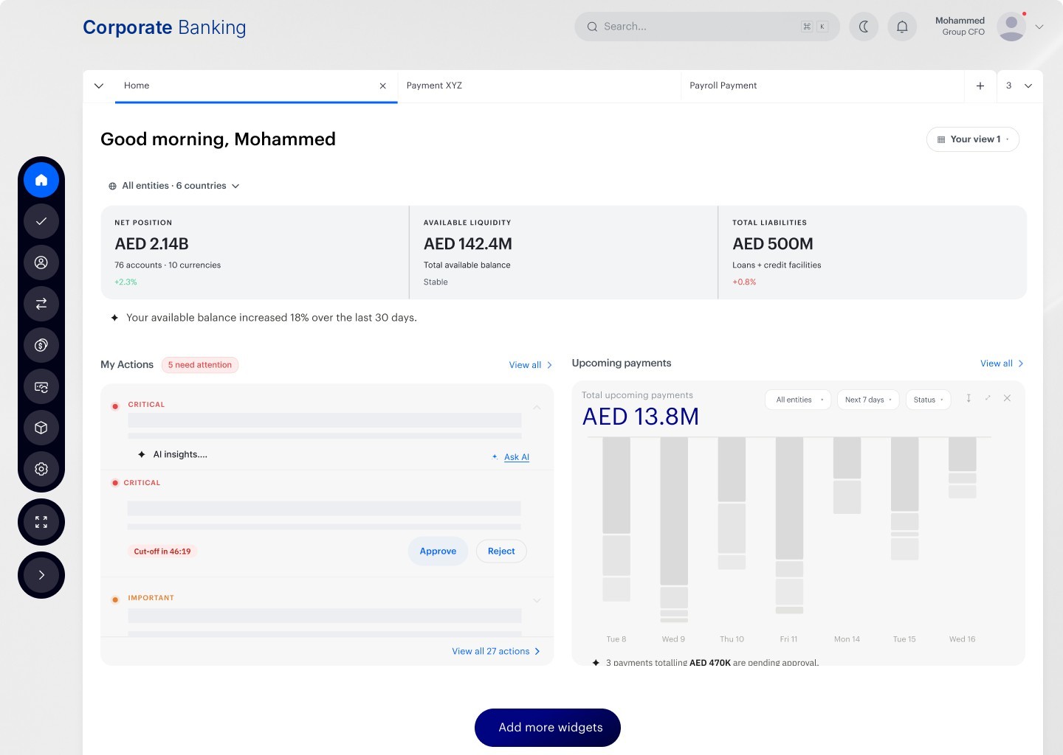Click the Ask AI link

pos(511,457)
